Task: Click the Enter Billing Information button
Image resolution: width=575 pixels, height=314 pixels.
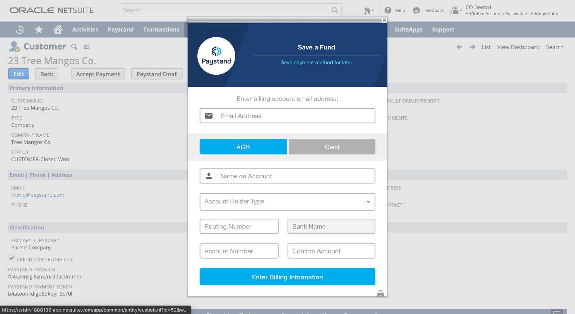Action: coord(287,277)
